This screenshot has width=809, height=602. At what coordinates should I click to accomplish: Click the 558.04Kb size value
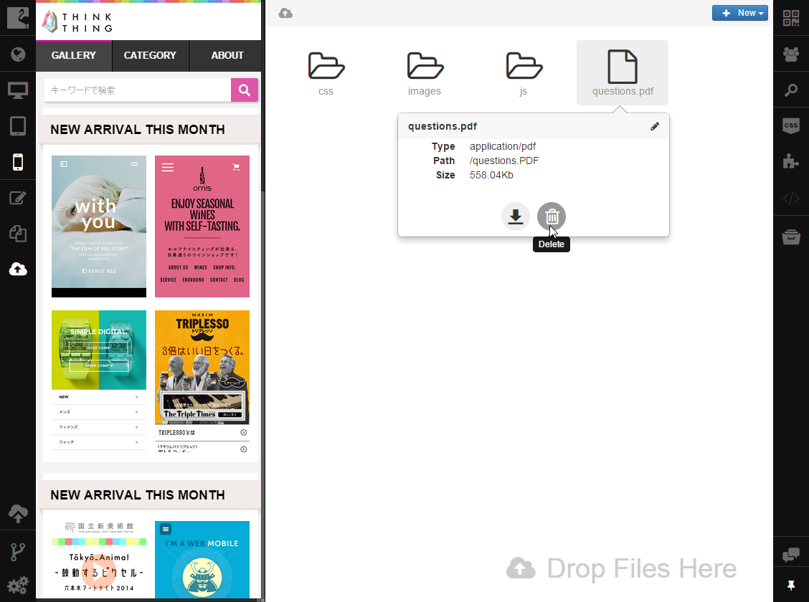point(491,176)
